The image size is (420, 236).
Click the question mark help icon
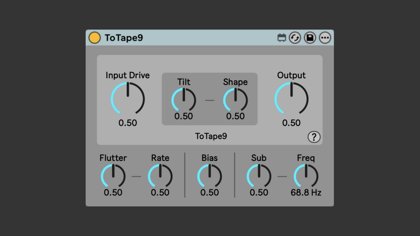coord(314,137)
